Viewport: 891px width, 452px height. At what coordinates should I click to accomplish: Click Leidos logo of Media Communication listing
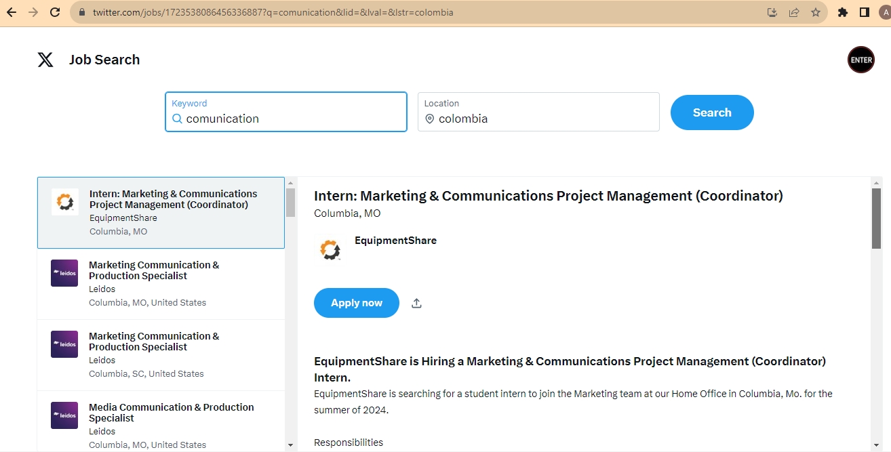pyautogui.click(x=64, y=415)
